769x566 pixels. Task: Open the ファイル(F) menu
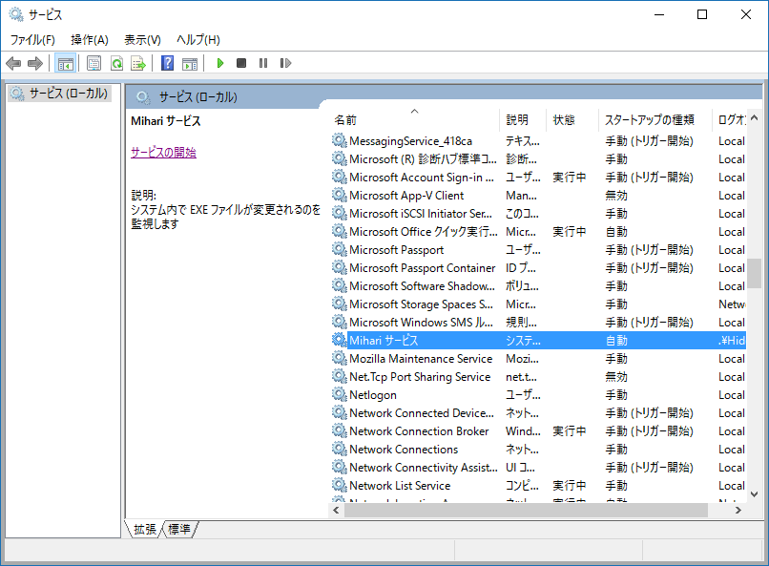tap(32, 40)
